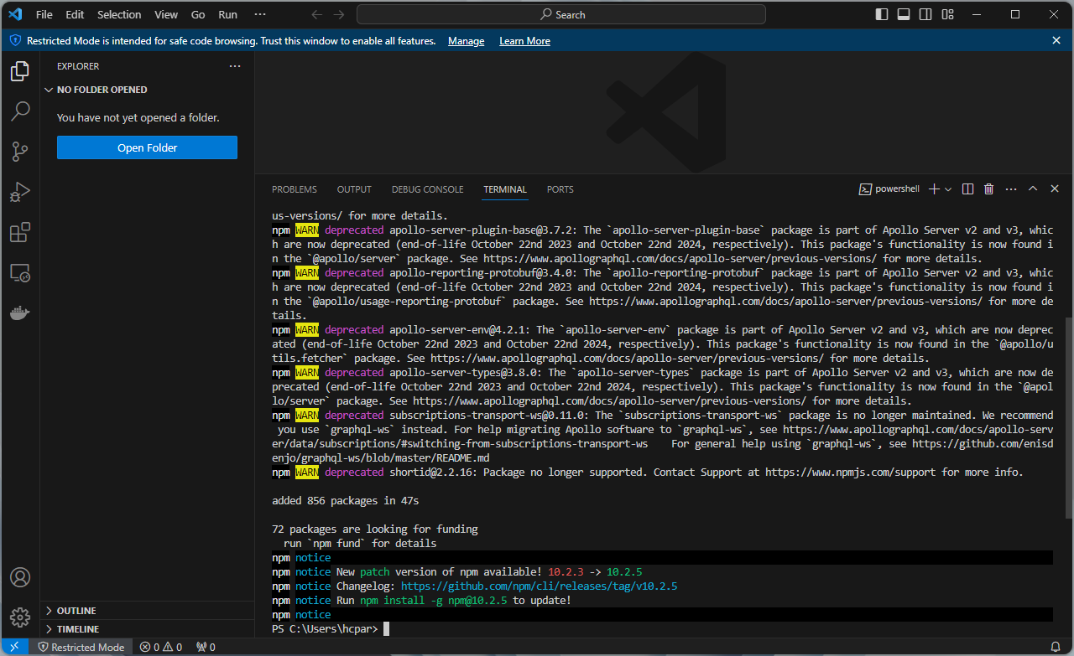Open Explorer views and more actions ellipsis
The image size is (1074, 656).
pyautogui.click(x=235, y=66)
